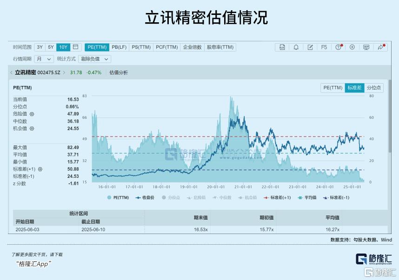Click the 立讯精密 002475.SZ stock name
This screenshot has width=399, height=280.
tap(38, 72)
